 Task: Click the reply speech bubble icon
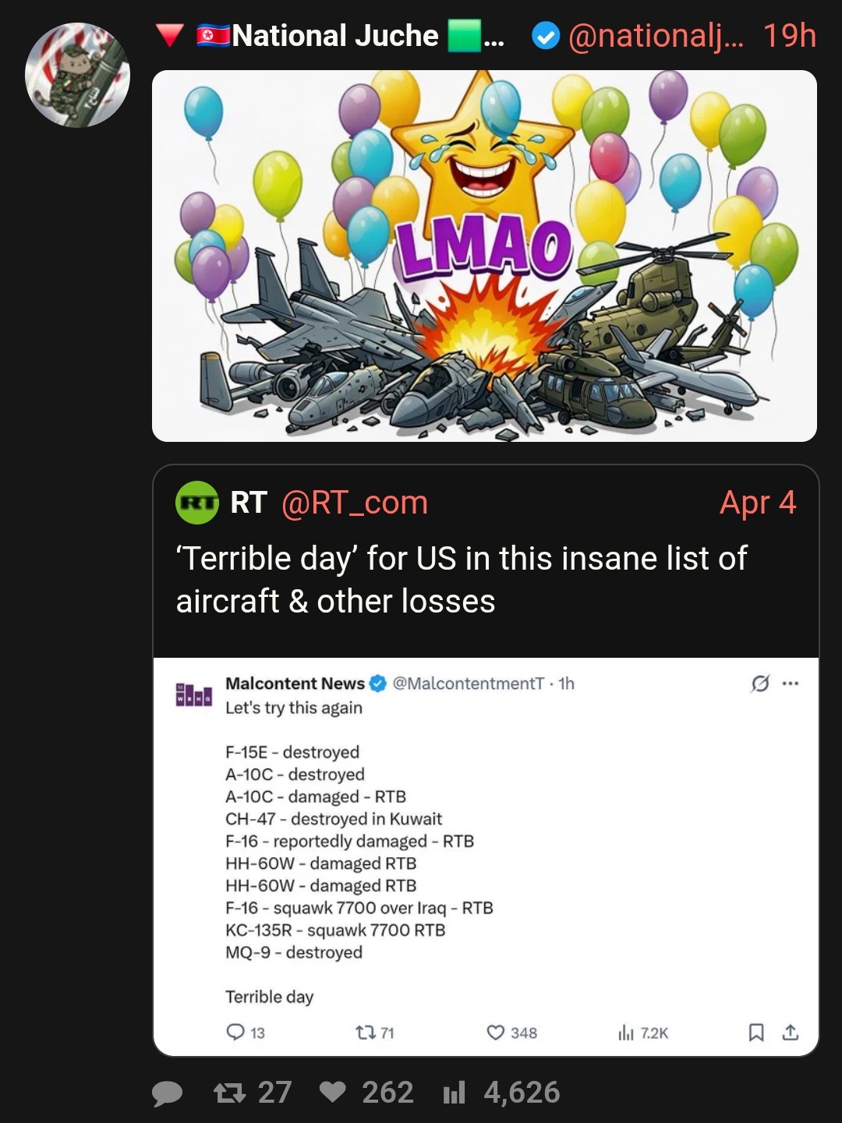click(x=167, y=1093)
